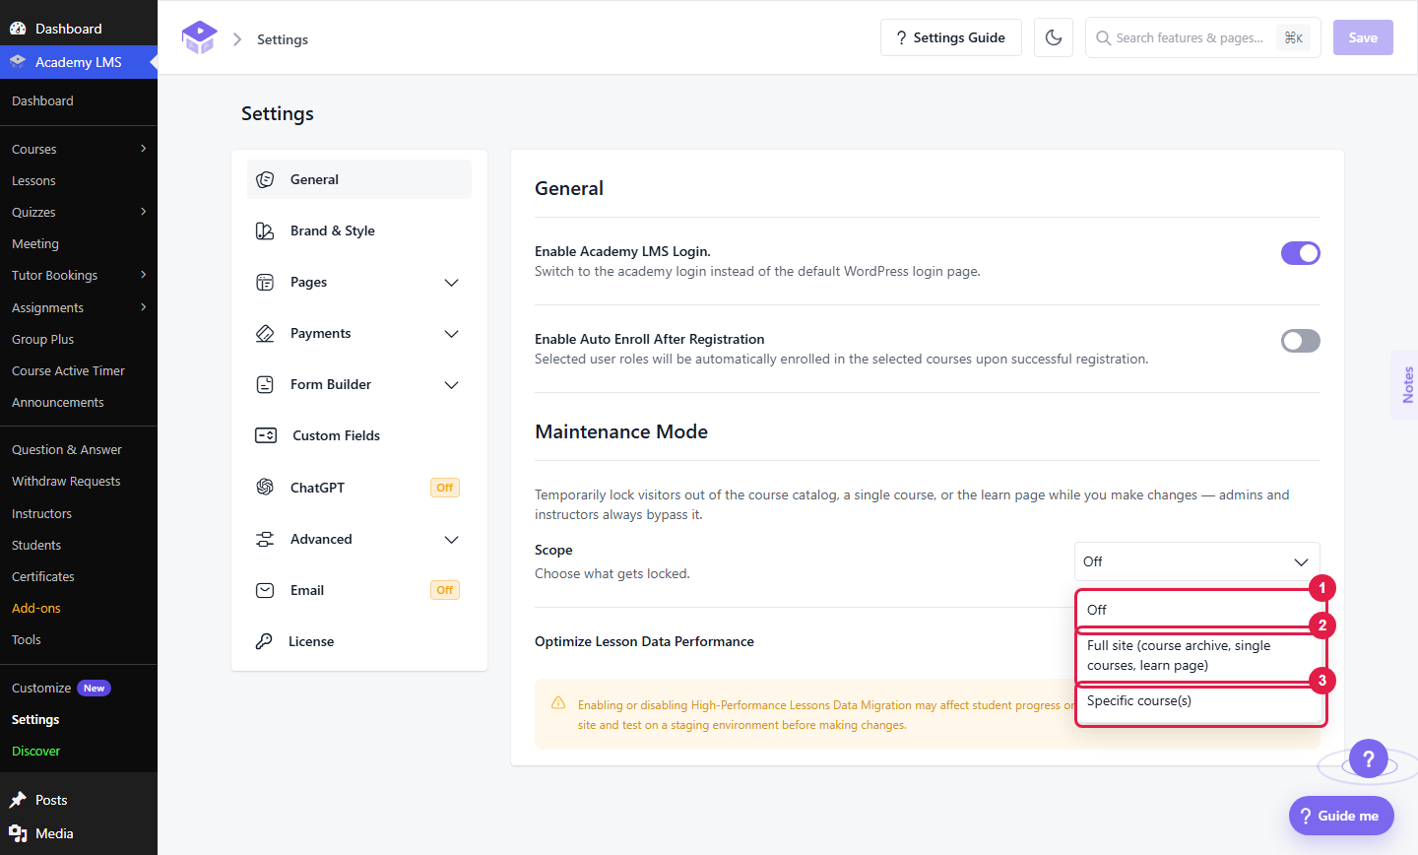Open Lessons in the sidebar menu
The height and width of the screenshot is (855, 1418).
click(33, 181)
